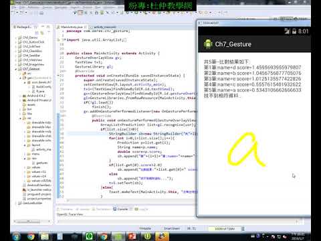Screen dimensions: 321x241
Task: Click the Ch7_Gesture Android app icon
Action: (208, 44)
